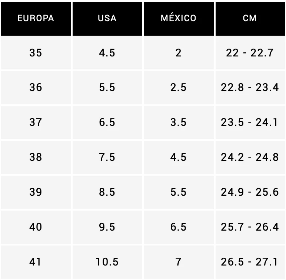286x280 pixels.
Task: Select the MÉXICO column header
Action: (x=179, y=19)
